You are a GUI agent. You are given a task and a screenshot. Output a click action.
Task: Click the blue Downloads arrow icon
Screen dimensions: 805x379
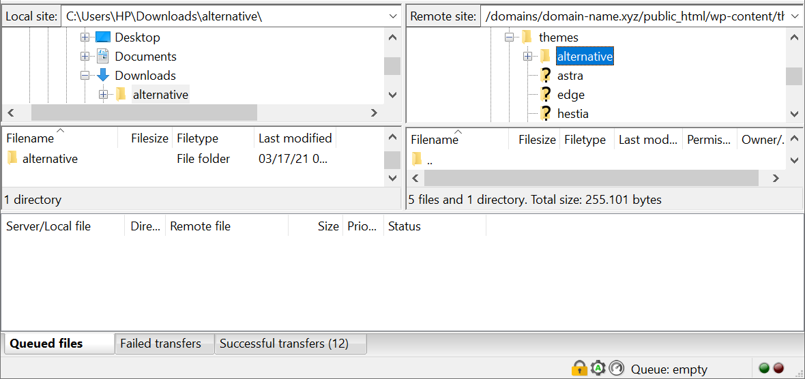click(x=103, y=76)
